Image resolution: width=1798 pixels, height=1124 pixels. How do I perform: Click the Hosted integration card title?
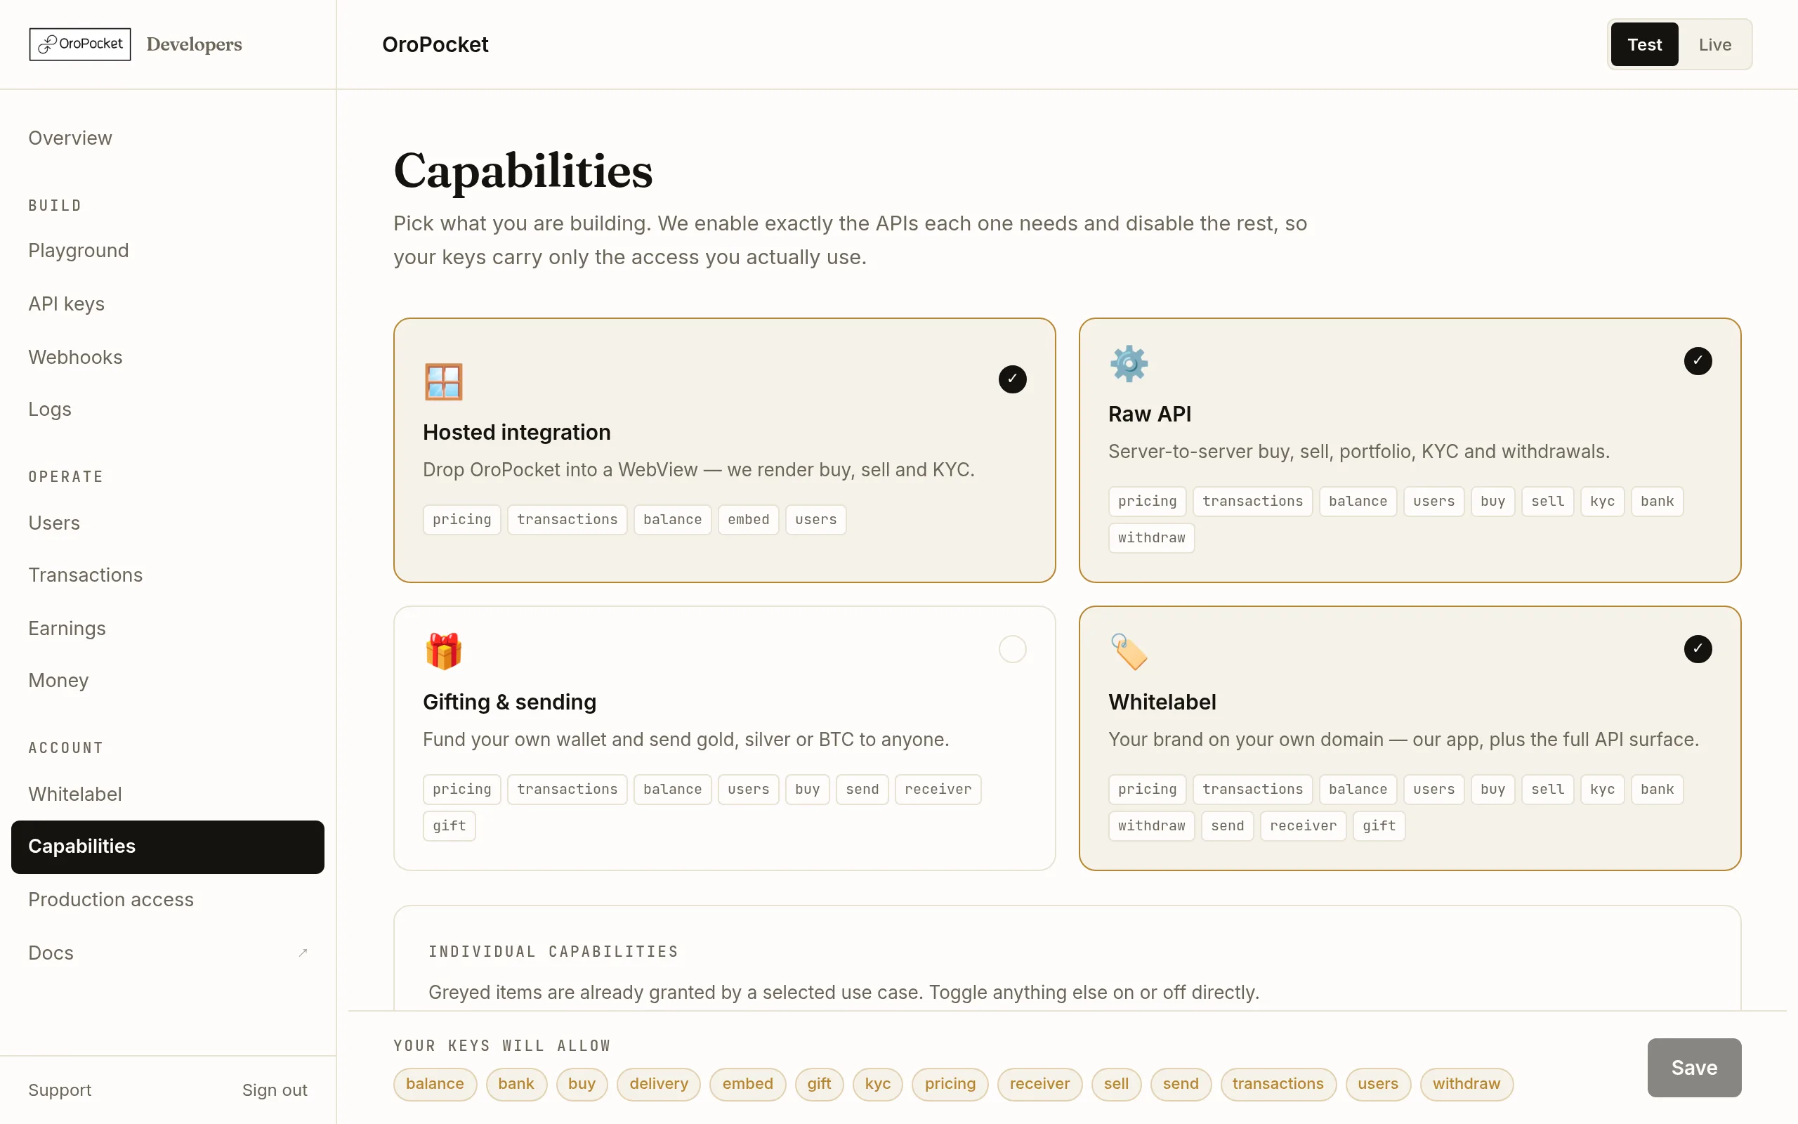[x=517, y=433]
